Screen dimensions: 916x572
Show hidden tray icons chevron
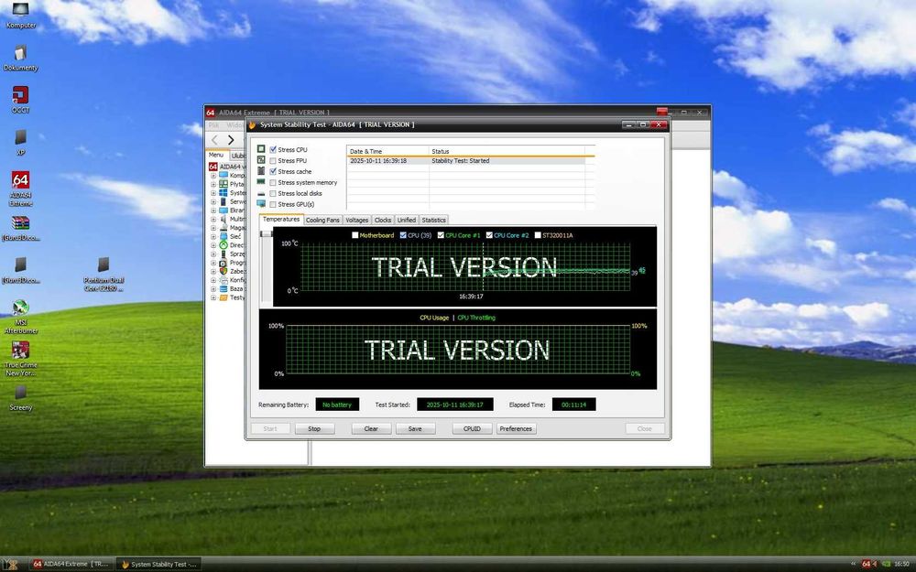tap(854, 564)
